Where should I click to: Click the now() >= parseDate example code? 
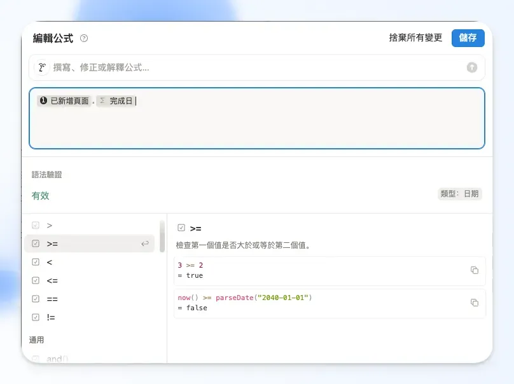245,298
